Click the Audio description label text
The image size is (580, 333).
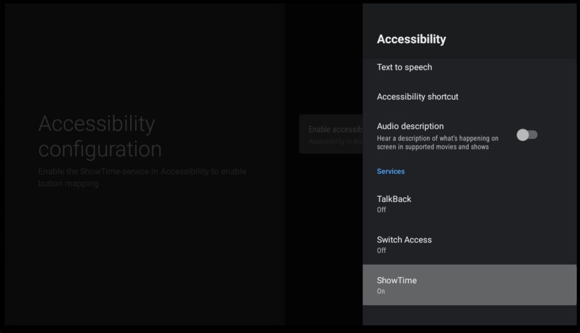[x=410, y=126]
